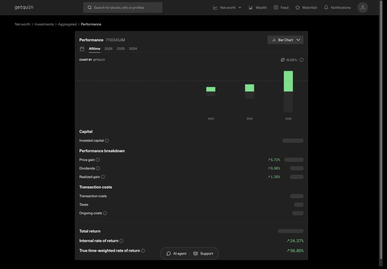
Task: Click the Feed icon in the header
Action: pos(276,8)
